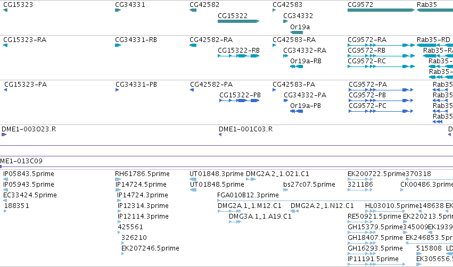This screenshot has width=453, height=267.
Task: Select the 425561 EST label
Action: 130,227
